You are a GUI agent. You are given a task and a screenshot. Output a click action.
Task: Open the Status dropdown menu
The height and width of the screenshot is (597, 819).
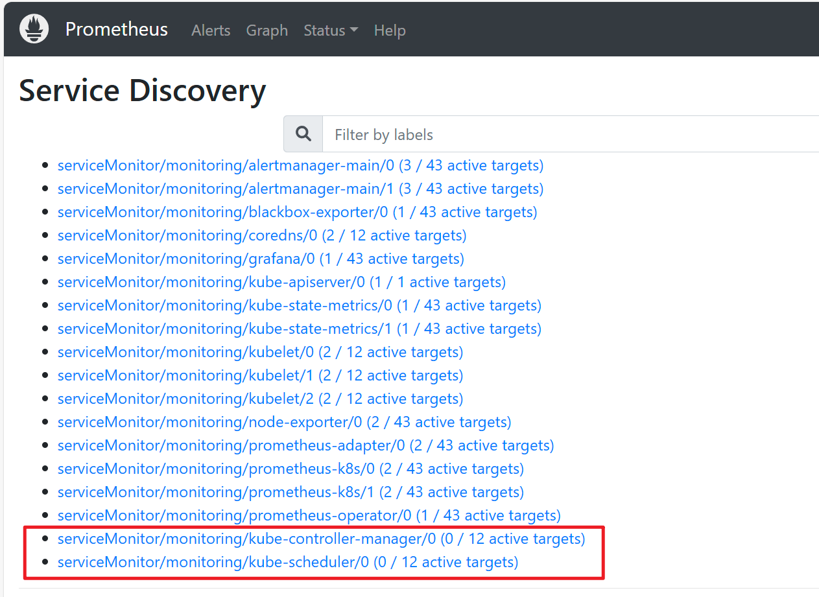[x=331, y=30]
